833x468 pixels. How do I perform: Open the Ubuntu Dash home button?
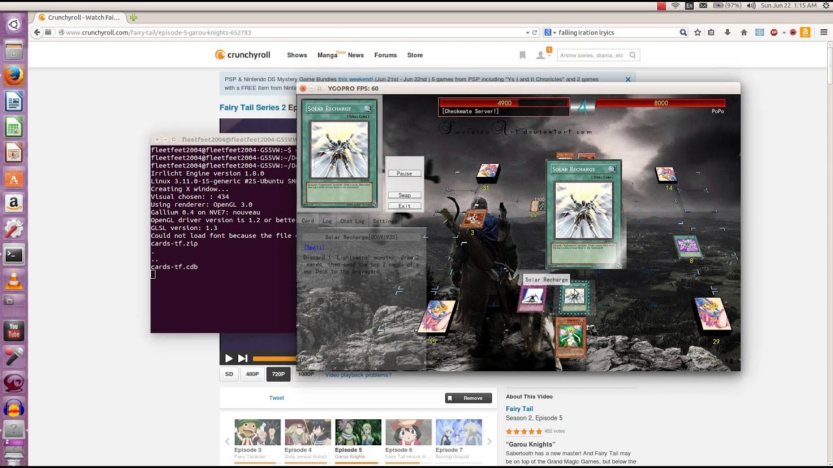[14, 25]
